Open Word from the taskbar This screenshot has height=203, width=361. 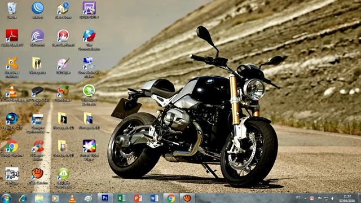click(x=154, y=198)
